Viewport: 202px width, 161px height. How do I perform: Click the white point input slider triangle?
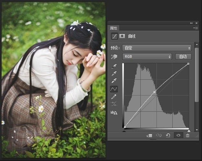(x=189, y=131)
